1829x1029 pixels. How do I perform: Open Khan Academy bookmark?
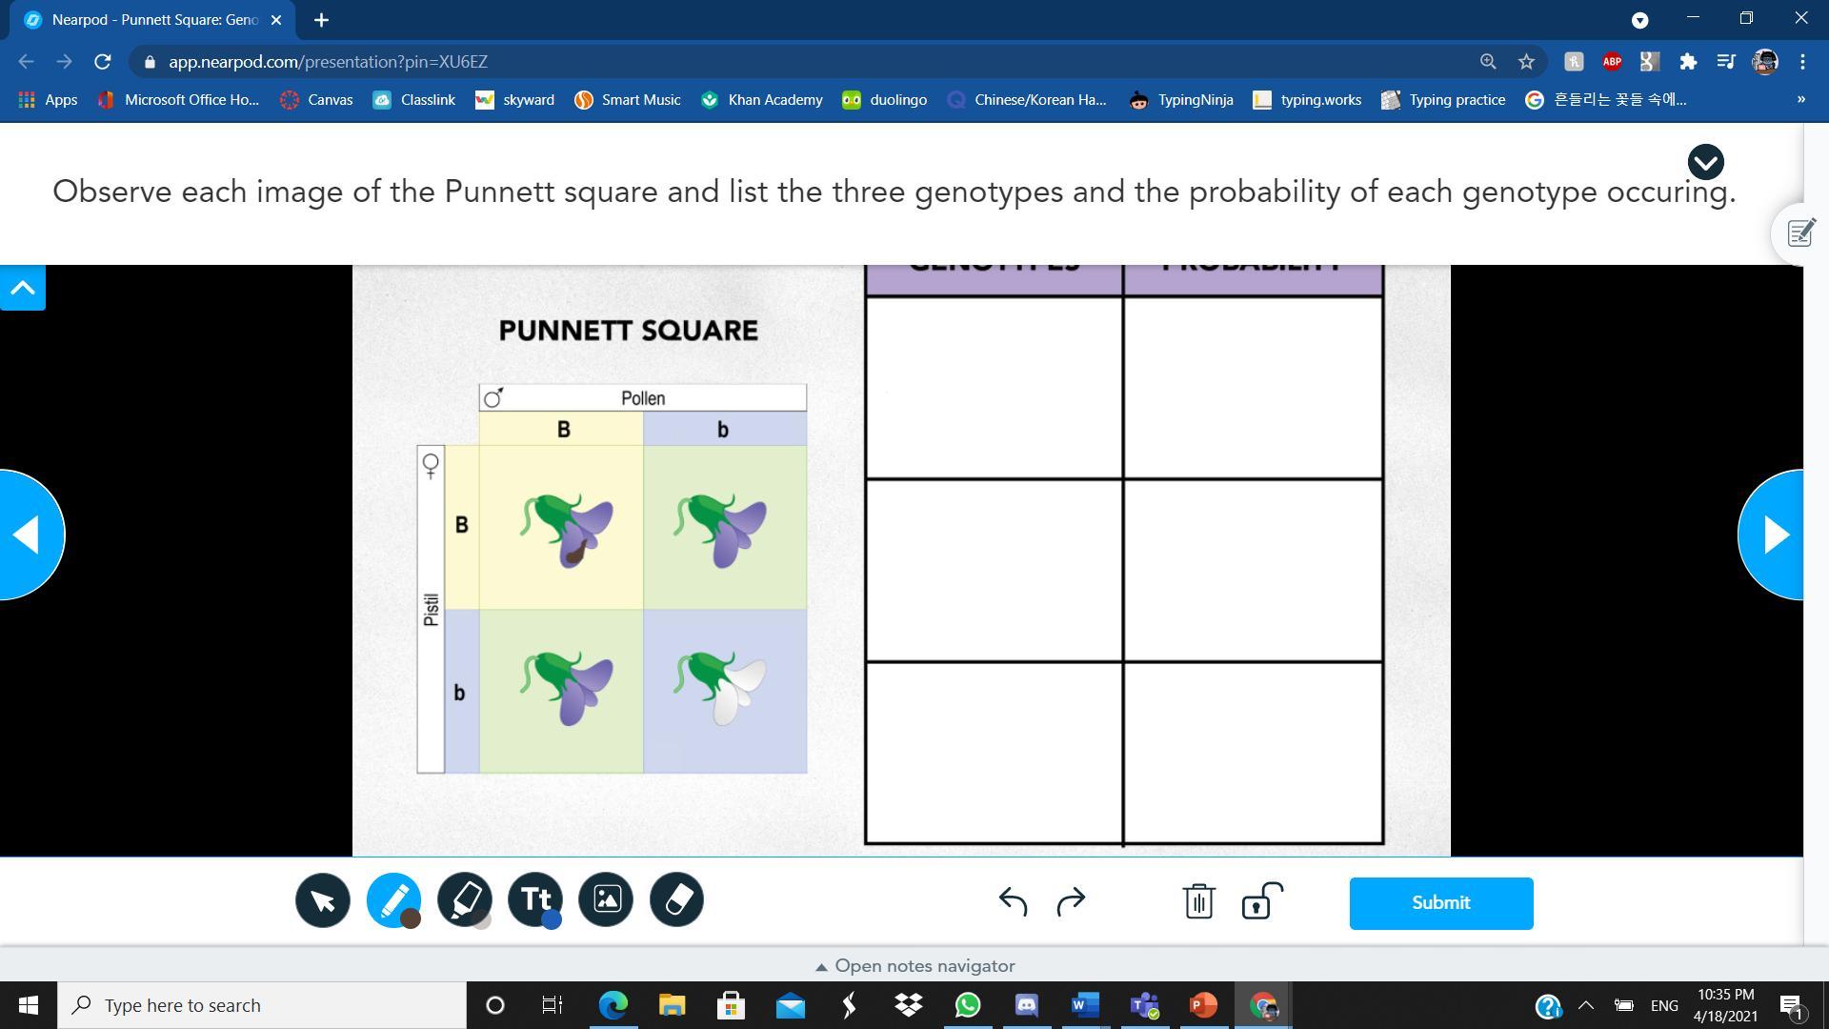coord(762,100)
